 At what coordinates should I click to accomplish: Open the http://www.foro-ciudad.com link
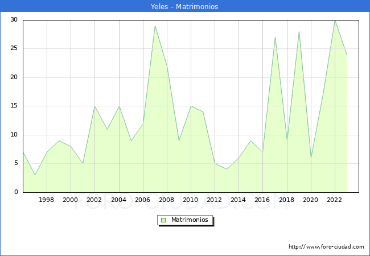[326, 247]
